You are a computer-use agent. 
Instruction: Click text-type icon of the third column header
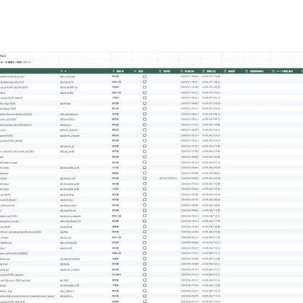pos(113,71)
